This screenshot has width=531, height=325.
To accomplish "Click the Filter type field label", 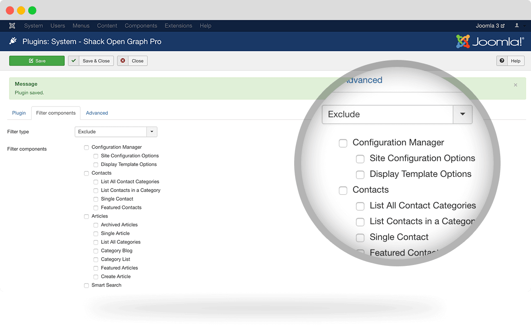I will tap(18, 132).
